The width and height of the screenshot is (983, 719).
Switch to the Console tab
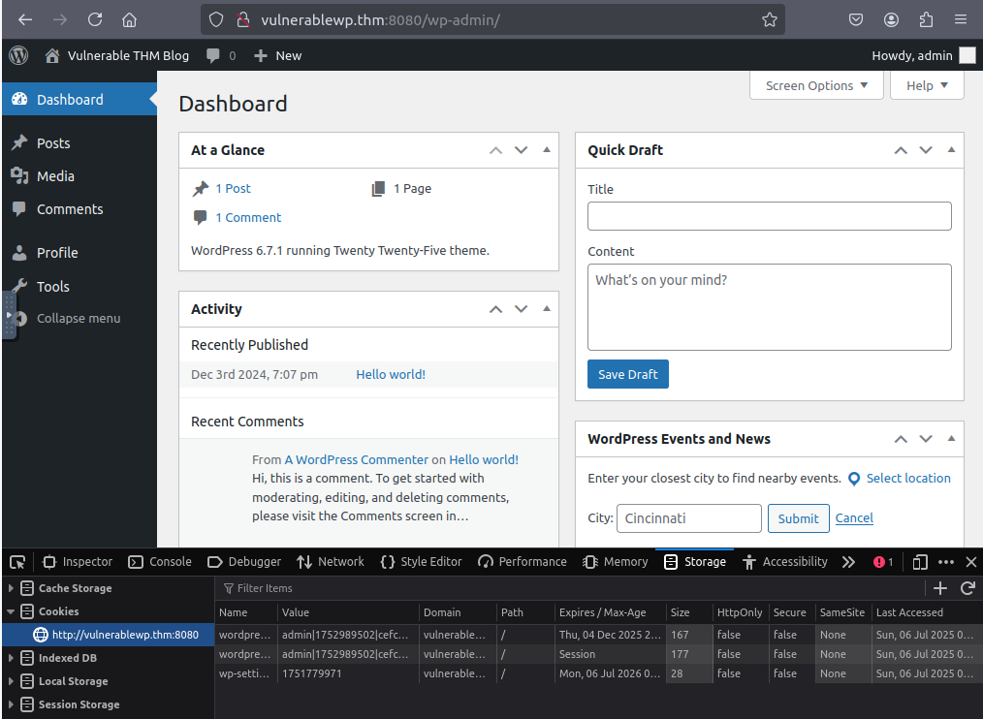[x=160, y=562]
